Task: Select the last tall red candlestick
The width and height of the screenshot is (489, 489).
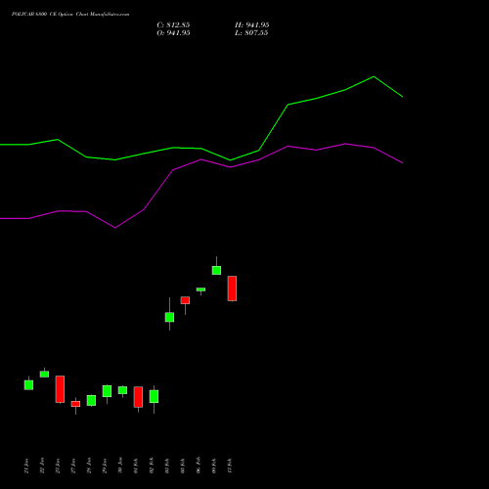Action: click(232, 289)
